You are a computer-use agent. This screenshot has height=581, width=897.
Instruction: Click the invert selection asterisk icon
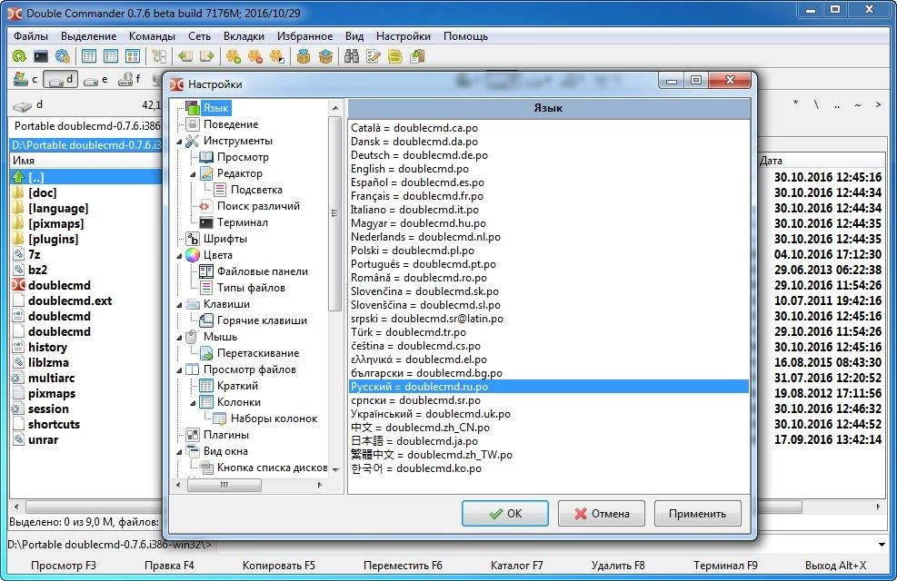277,56
